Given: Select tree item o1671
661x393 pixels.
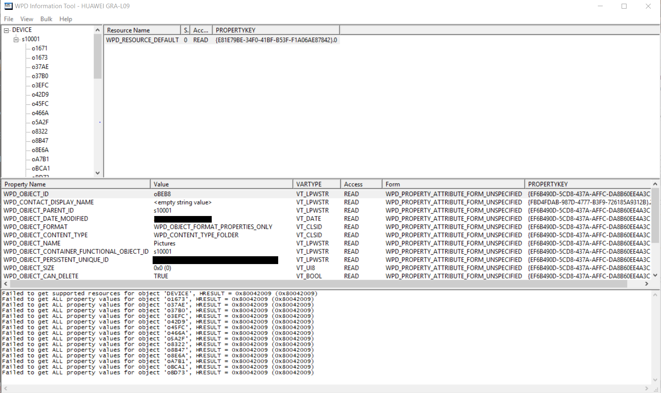Looking at the screenshot, I should [x=39, y=48].
